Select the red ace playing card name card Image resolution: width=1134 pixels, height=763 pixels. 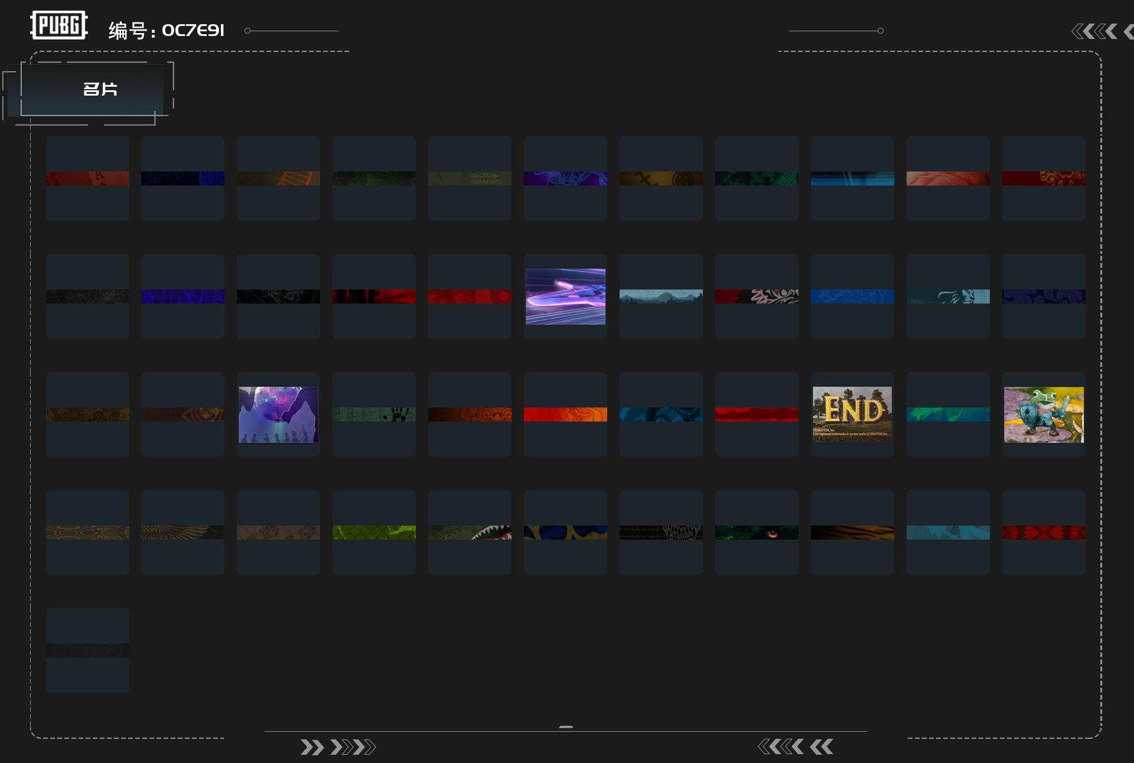(87, 178)
